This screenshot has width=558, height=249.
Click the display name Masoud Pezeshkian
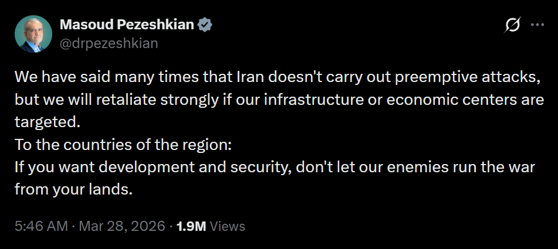127,25
